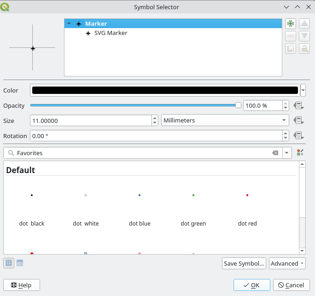Viewport: 315px width, 296px height.
Task: Expand the color dropdown arrow
Action: click(303, 90)
